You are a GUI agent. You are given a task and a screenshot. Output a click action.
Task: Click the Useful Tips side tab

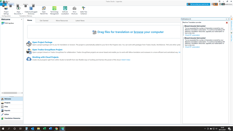click(231, 37)
